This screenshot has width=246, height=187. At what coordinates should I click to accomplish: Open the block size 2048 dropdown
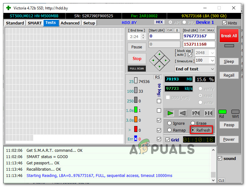213,53
